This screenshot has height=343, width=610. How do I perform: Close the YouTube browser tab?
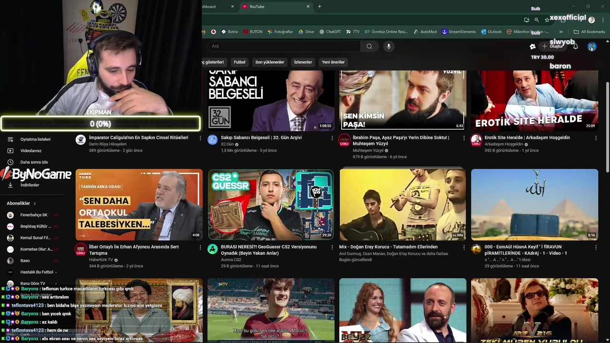tap(308, 7)
